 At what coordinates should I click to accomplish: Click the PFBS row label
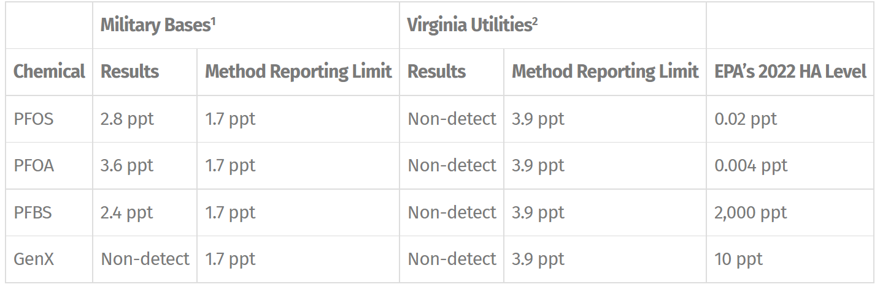[33, 212]
